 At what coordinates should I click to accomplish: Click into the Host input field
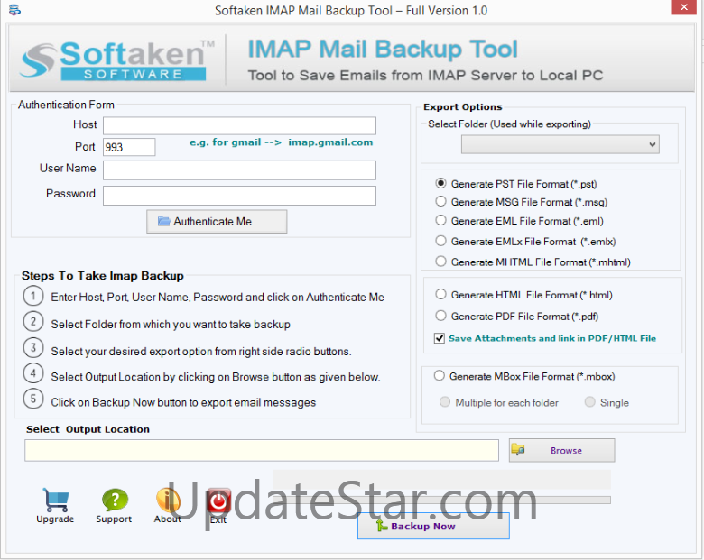(x=239, y=125)
